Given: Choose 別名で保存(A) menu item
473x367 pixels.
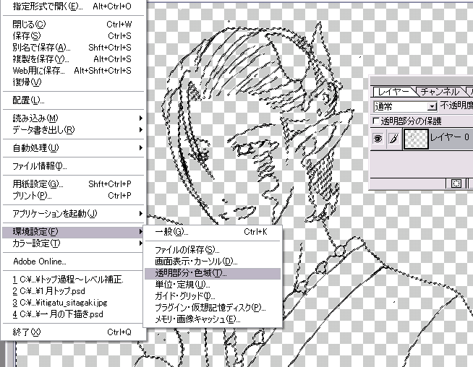Looking at the screenshot, I should click(x=74, y=47).
